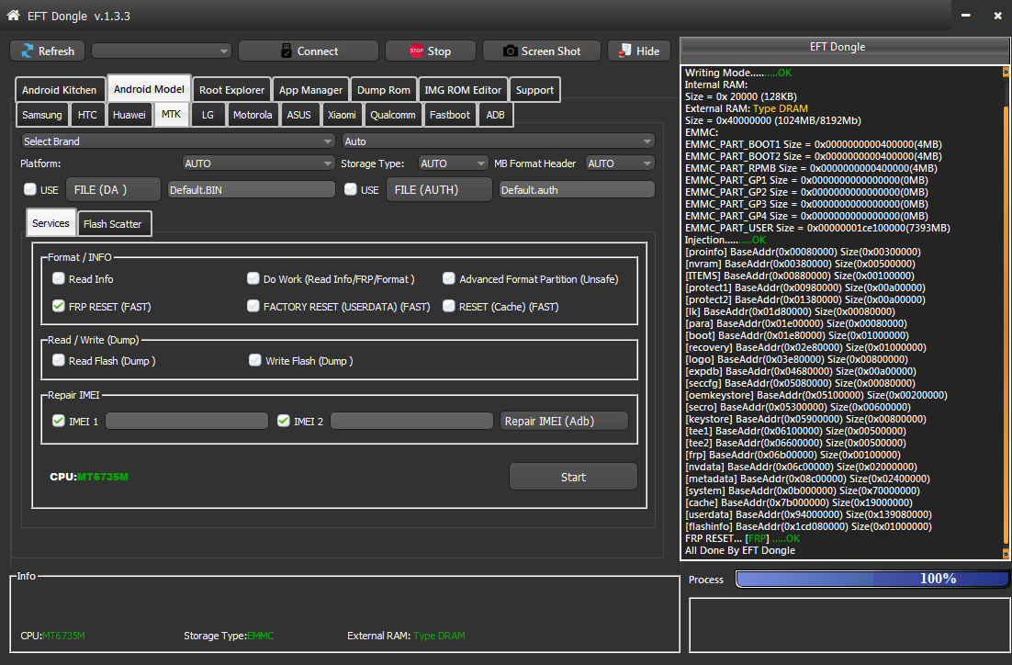
Task: Click the Repair IMEI (Adb) button
Action: coord(564,421)
